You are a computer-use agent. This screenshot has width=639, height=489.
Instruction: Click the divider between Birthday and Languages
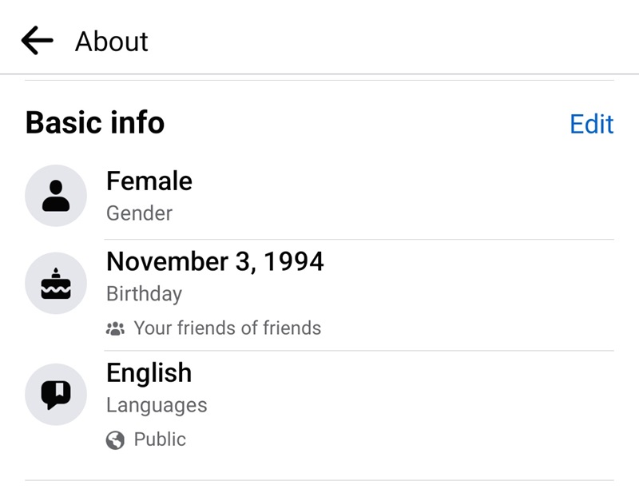pos(359,350)
